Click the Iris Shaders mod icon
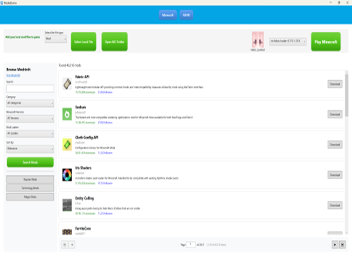 coord(67,174)
